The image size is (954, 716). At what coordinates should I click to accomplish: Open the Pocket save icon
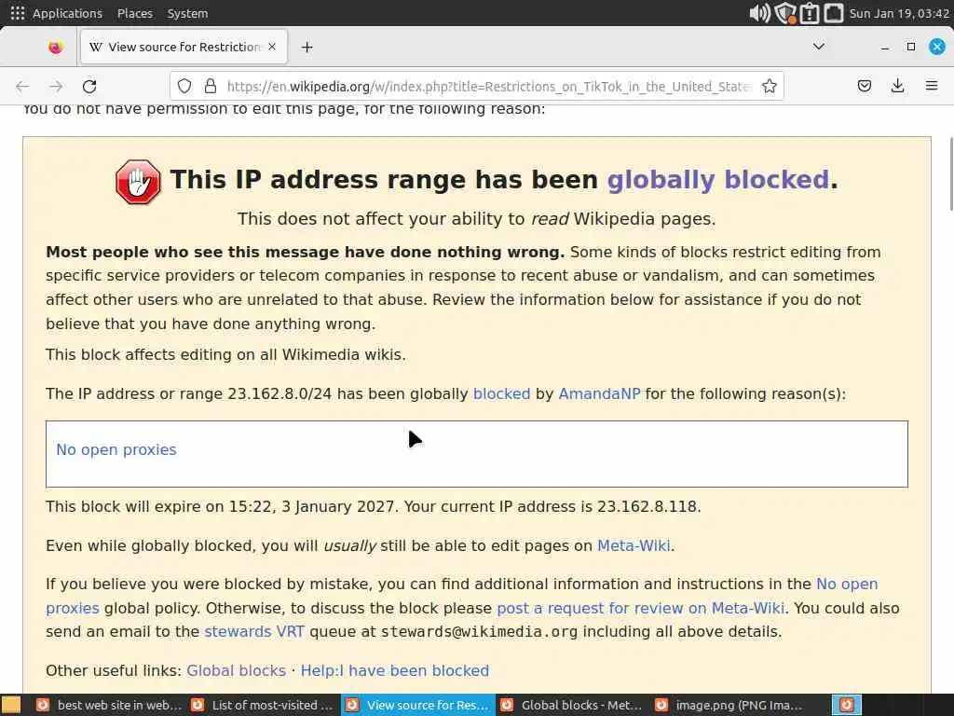[864, 86]
